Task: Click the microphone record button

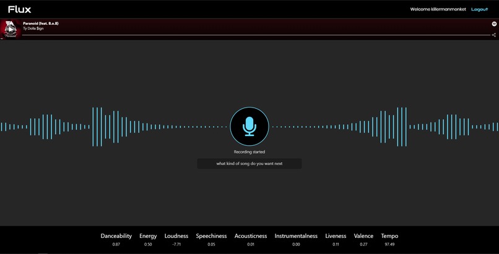Action: pyautogui.click(x=249, y=126)
